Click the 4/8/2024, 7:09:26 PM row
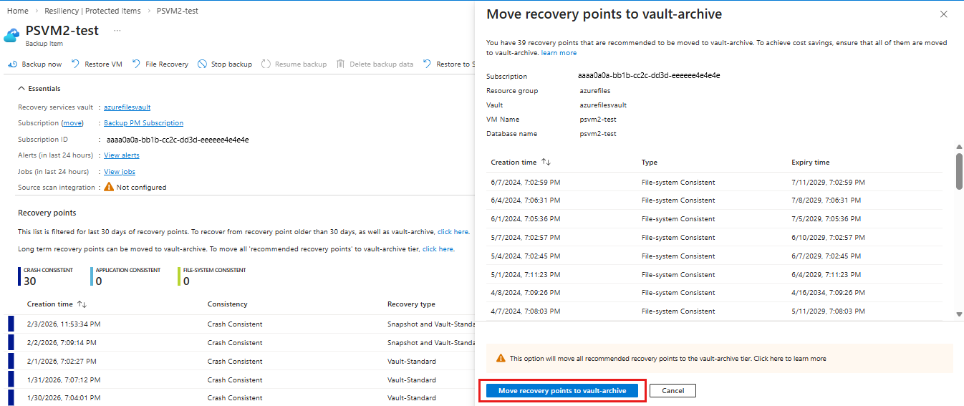The width and height of the screenshot is (964, 406). pos(715,293)
